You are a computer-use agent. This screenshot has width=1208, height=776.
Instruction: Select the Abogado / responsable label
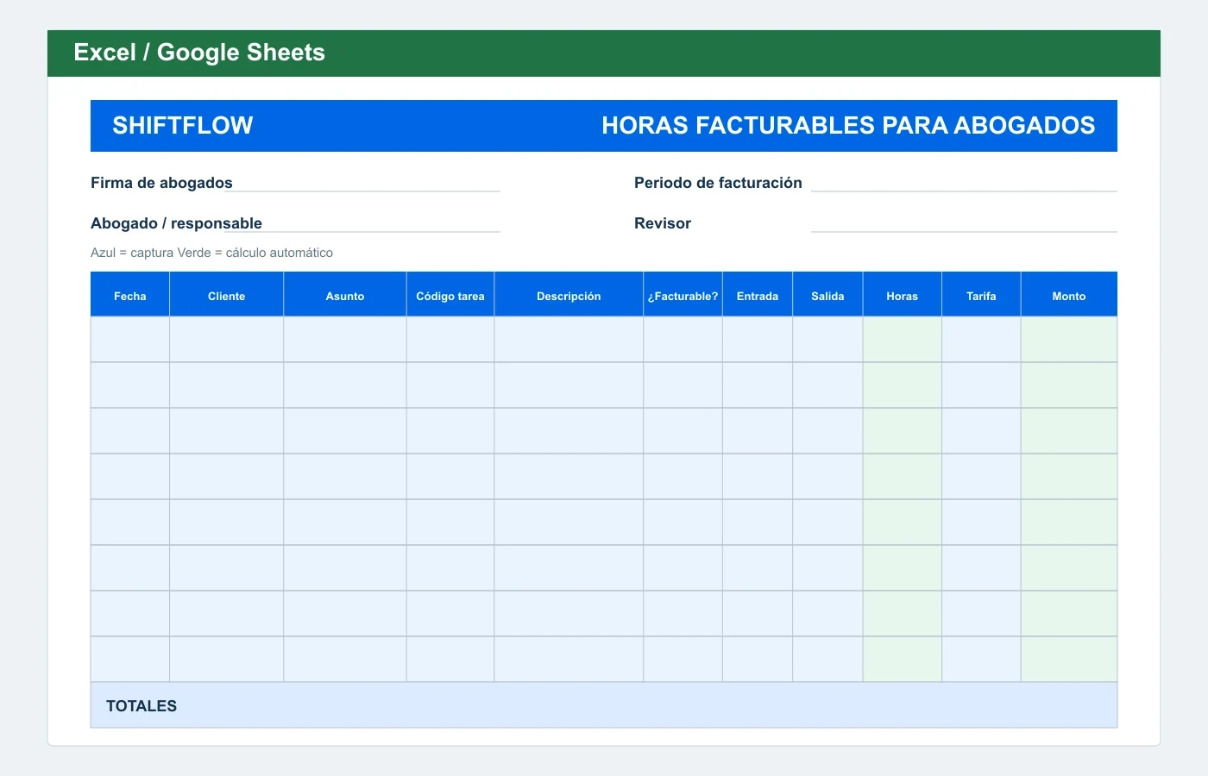(176, 223)
